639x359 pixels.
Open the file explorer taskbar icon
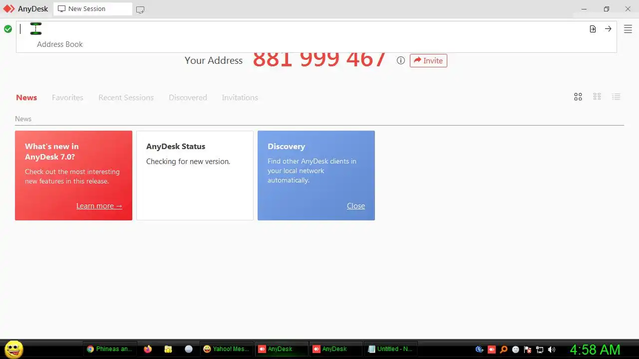[x=168, y=349]
